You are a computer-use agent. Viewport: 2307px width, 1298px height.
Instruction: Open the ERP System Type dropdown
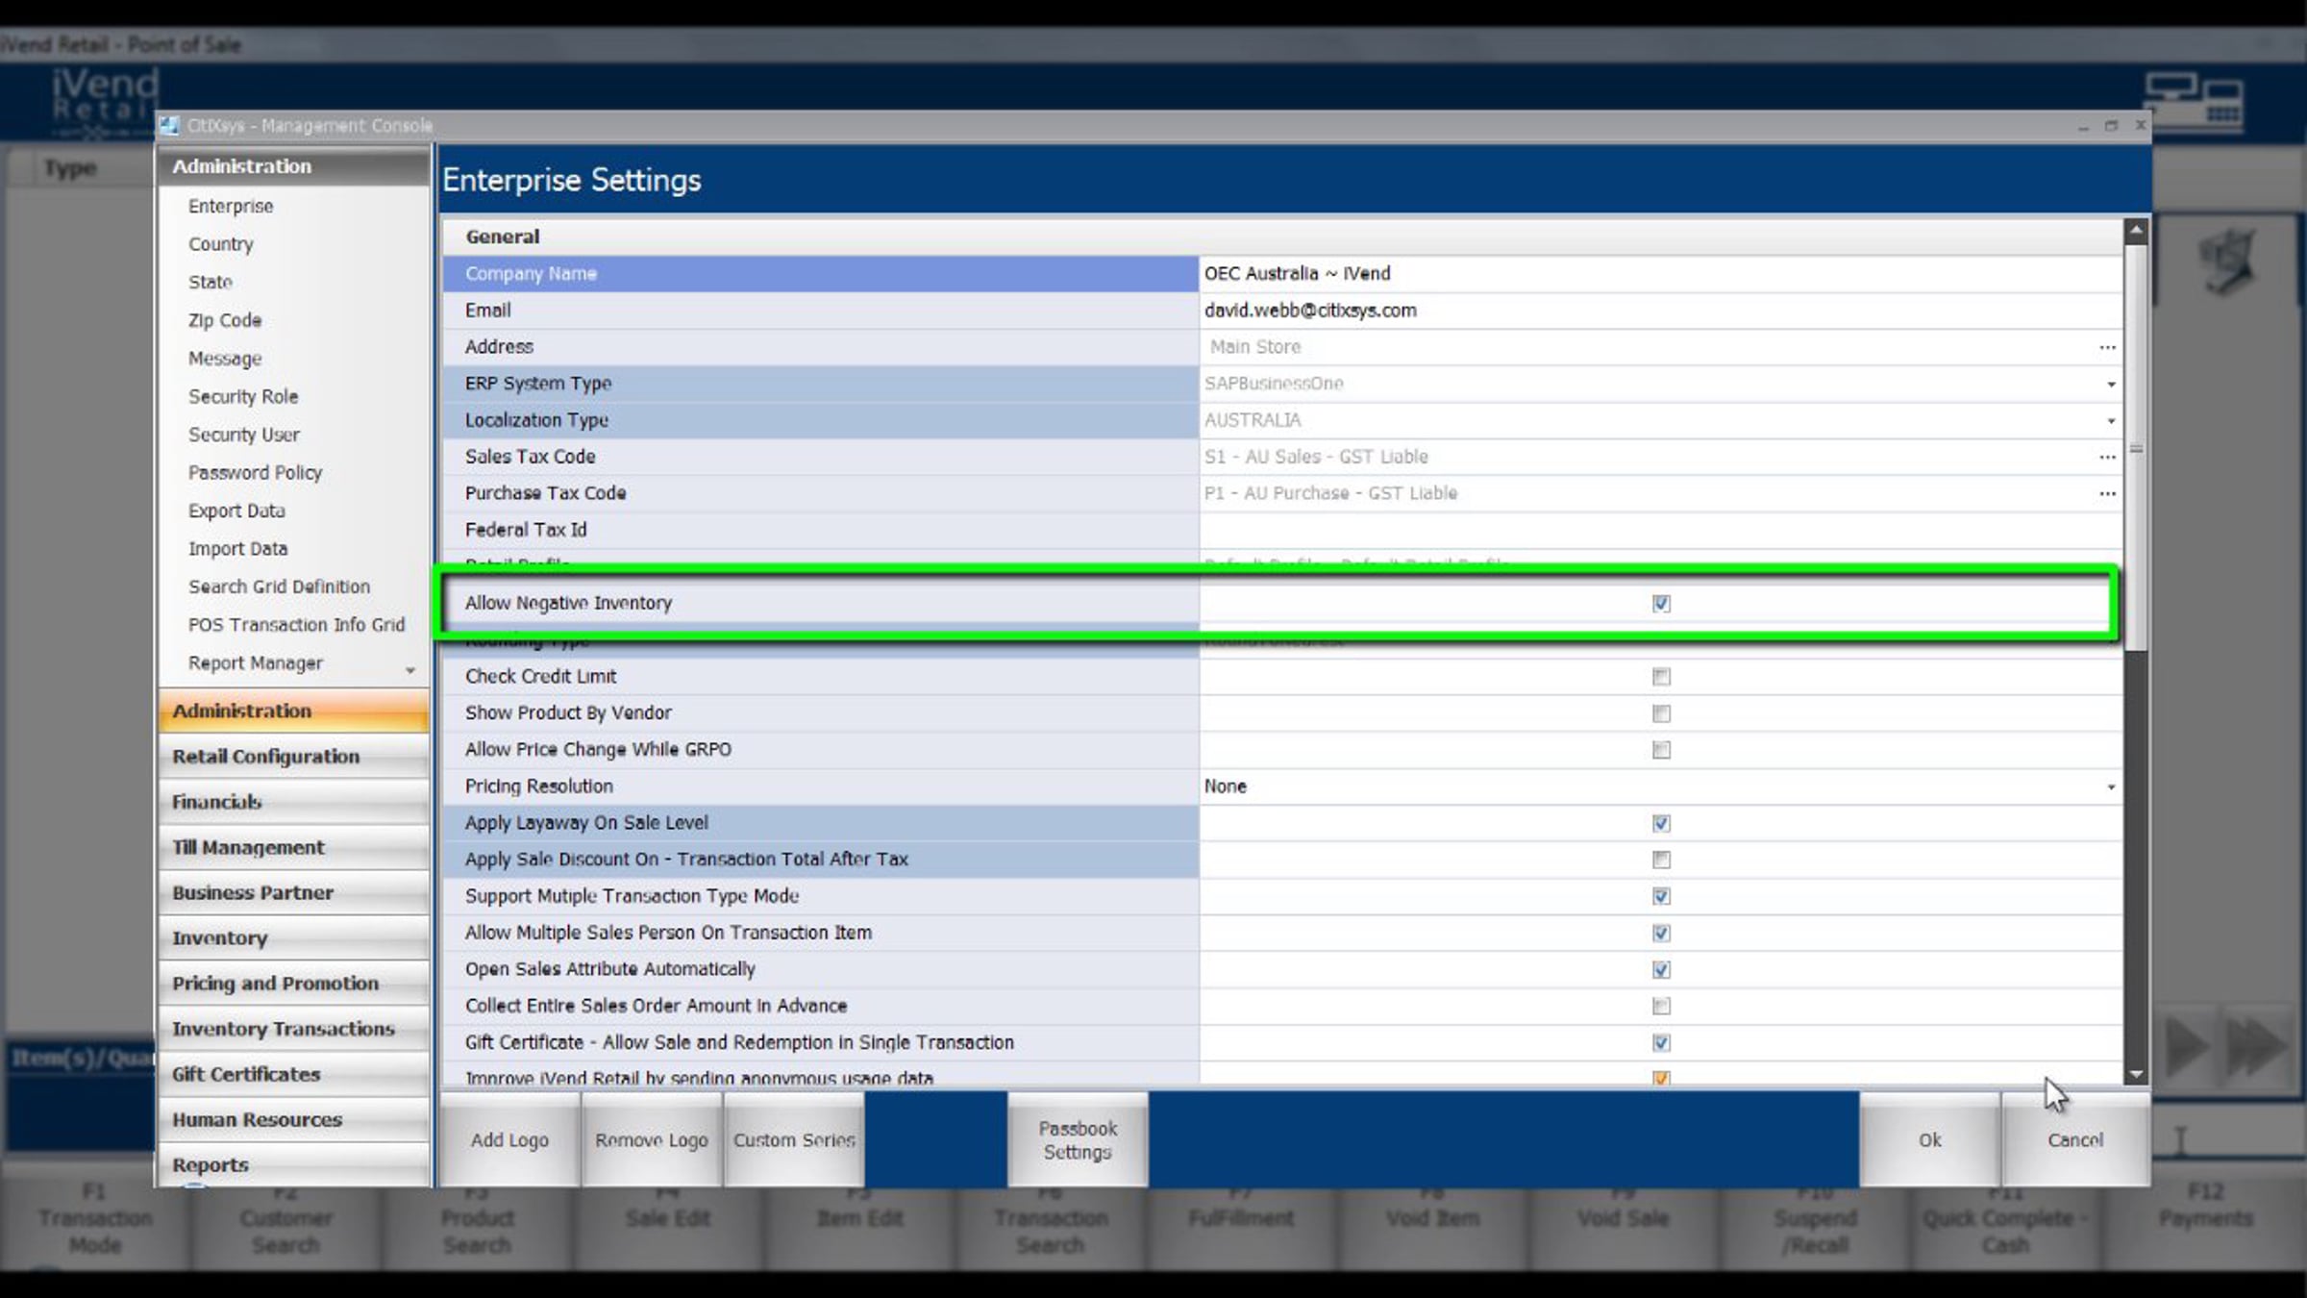point(2111,384)
